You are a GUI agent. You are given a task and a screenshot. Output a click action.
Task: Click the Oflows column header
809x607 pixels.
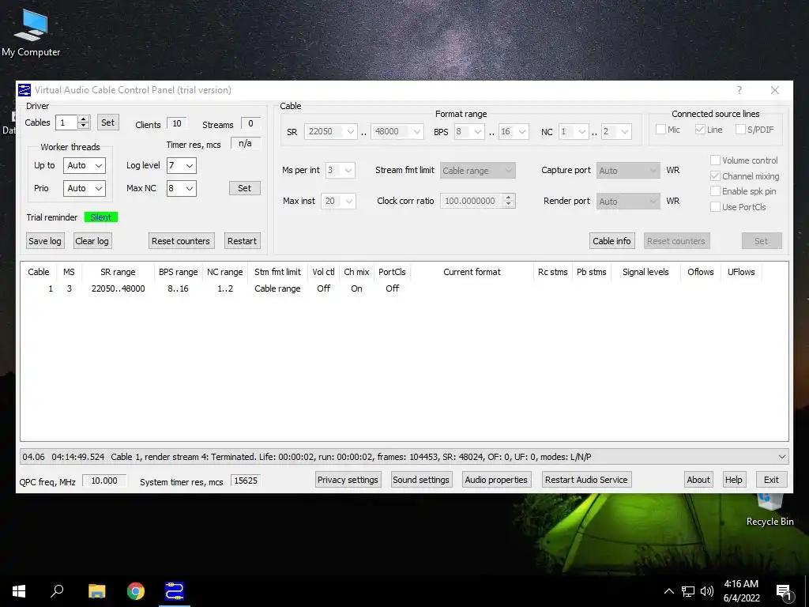(x=700, y=272)
